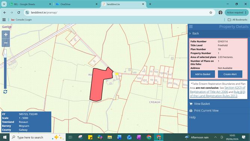Switch language via Gaeilge link

7,27
